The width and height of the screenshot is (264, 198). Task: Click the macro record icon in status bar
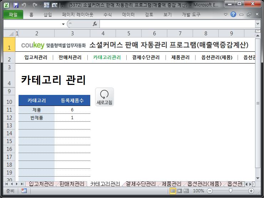(x=24, y=191)
